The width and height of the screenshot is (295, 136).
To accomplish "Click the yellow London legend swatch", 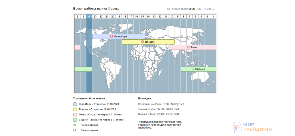I will 75,109.
